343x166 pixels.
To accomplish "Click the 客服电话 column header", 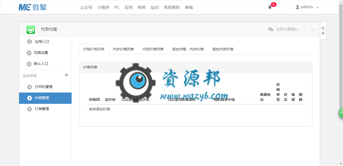I will coord(265,97).
